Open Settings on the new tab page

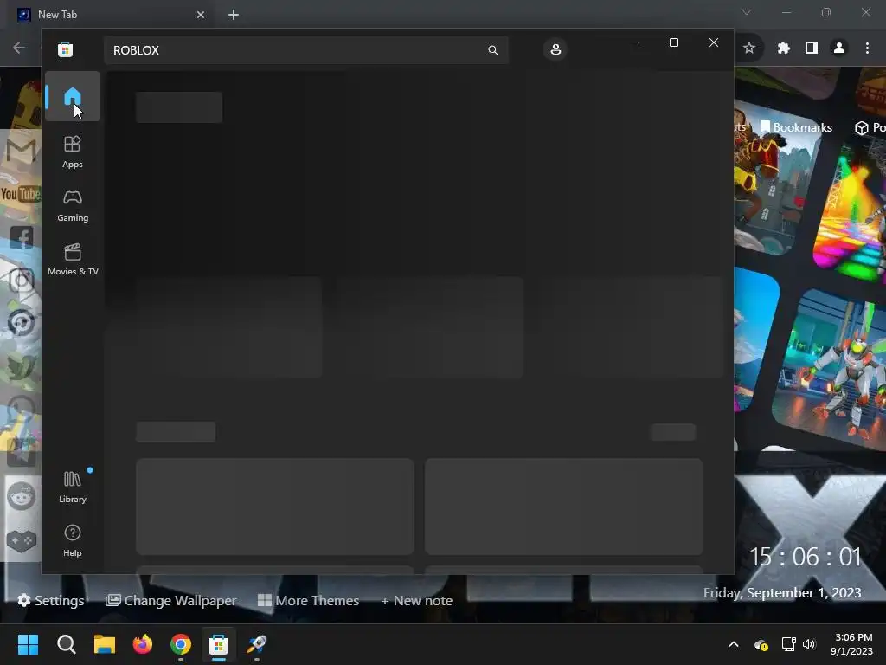tap(51, 601)
